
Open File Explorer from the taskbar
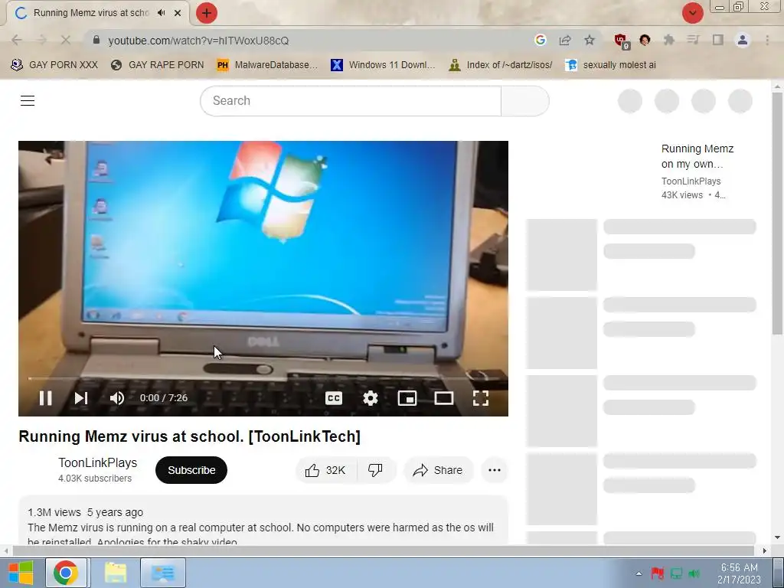116,573
